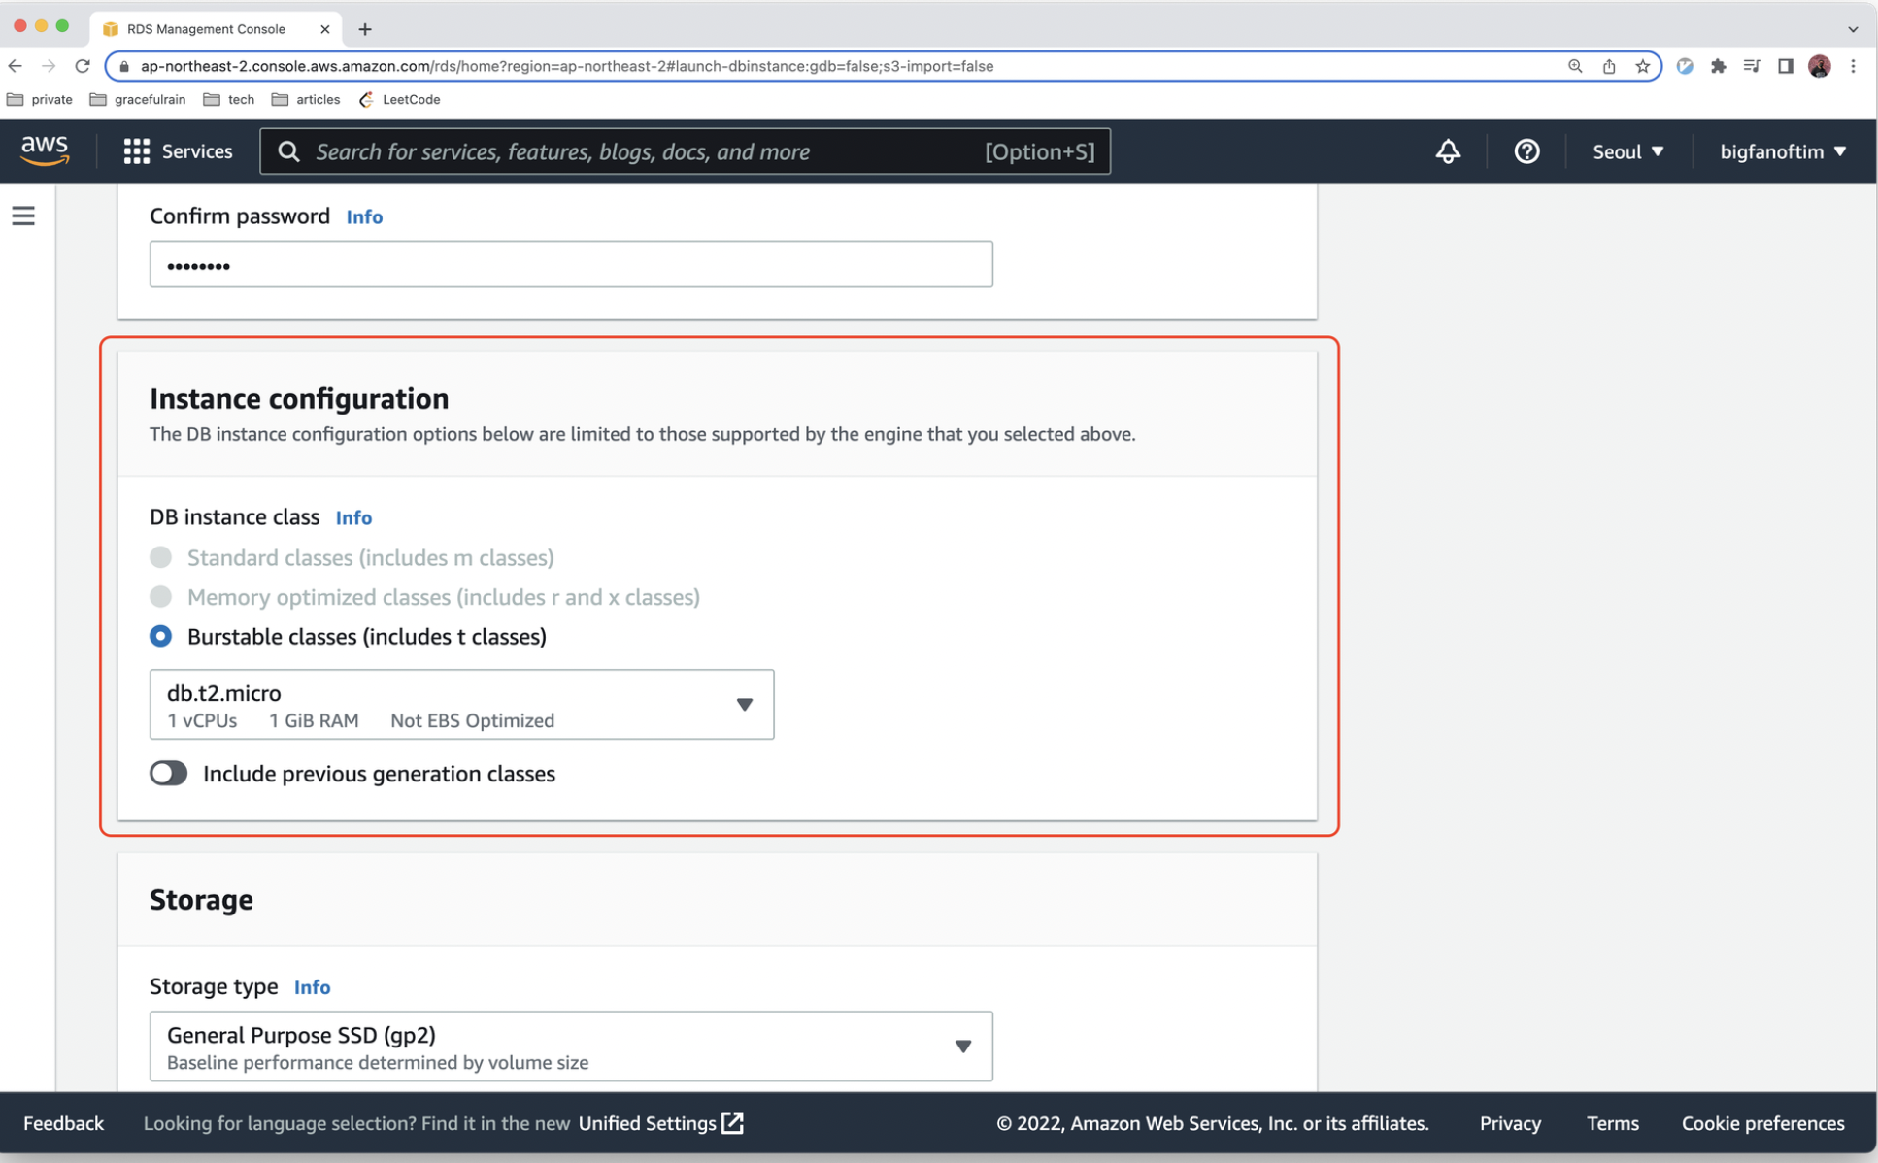Click the AWS help question mark icon
Screen dimensions: 1878x1163
tap(1526, 151)
